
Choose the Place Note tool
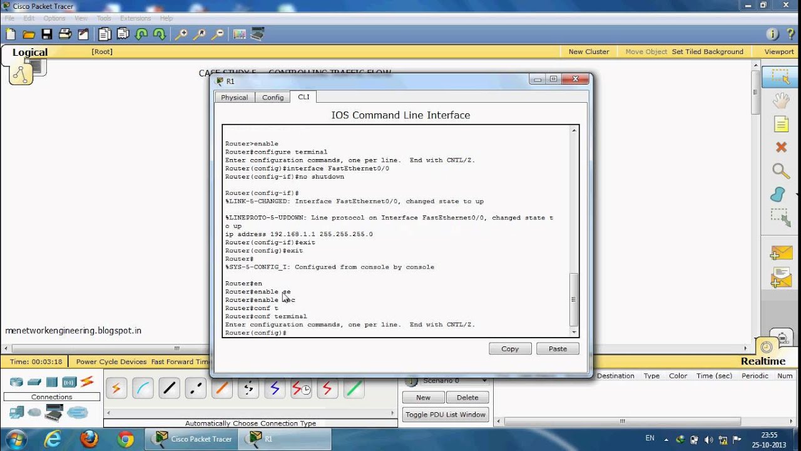click(781, 124)
